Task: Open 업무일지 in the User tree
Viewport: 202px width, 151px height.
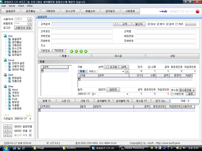Action: tap(17, 55)
